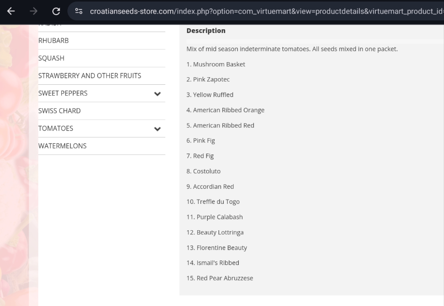Screen dimensions: 444x306
Task: Click the Mushroom Basket list entry
Action: [216, 64]
